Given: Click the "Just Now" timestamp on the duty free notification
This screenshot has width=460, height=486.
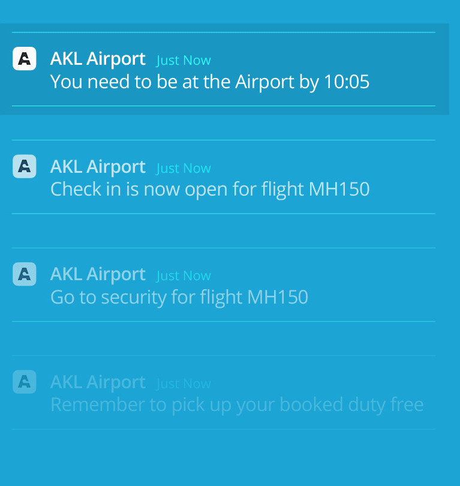Looking at the screenshot, I should (184, 384).
